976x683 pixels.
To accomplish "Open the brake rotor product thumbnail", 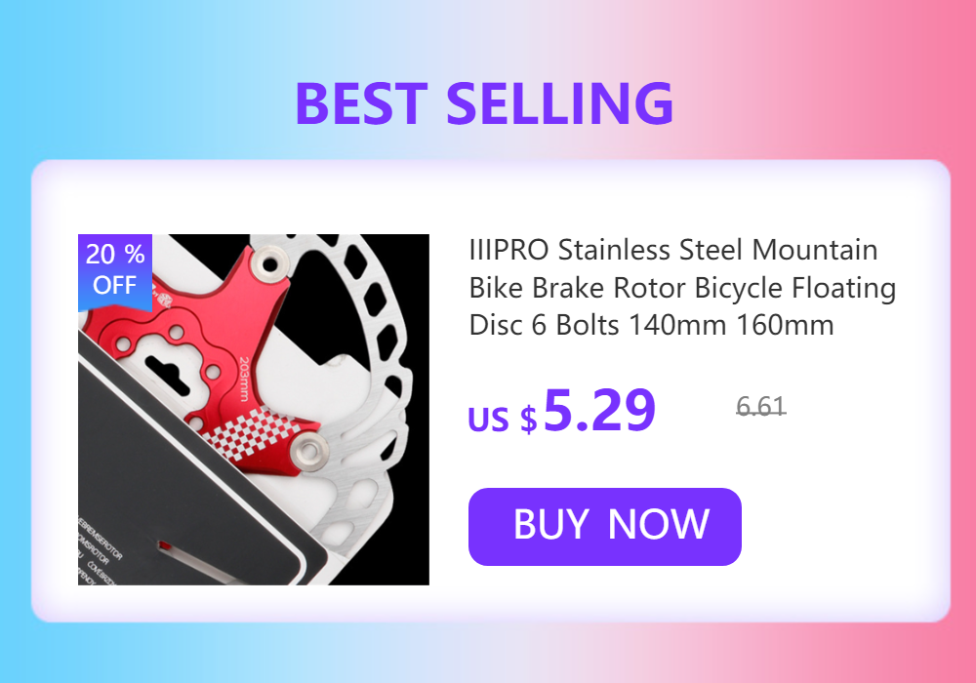I will click(x=254, y=409).
